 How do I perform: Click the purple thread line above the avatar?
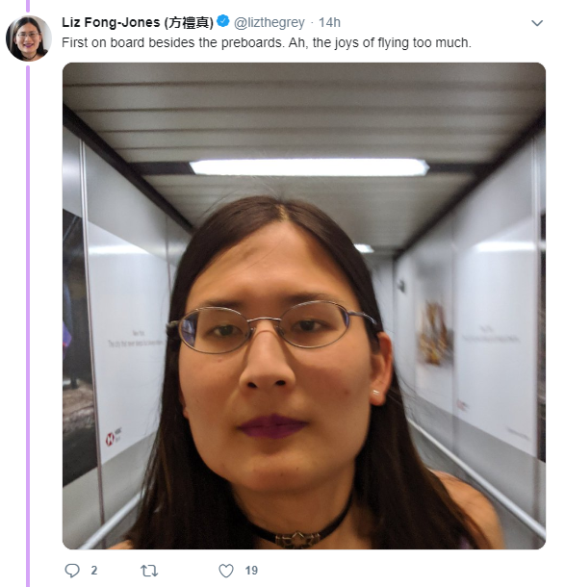click(28, 6)
